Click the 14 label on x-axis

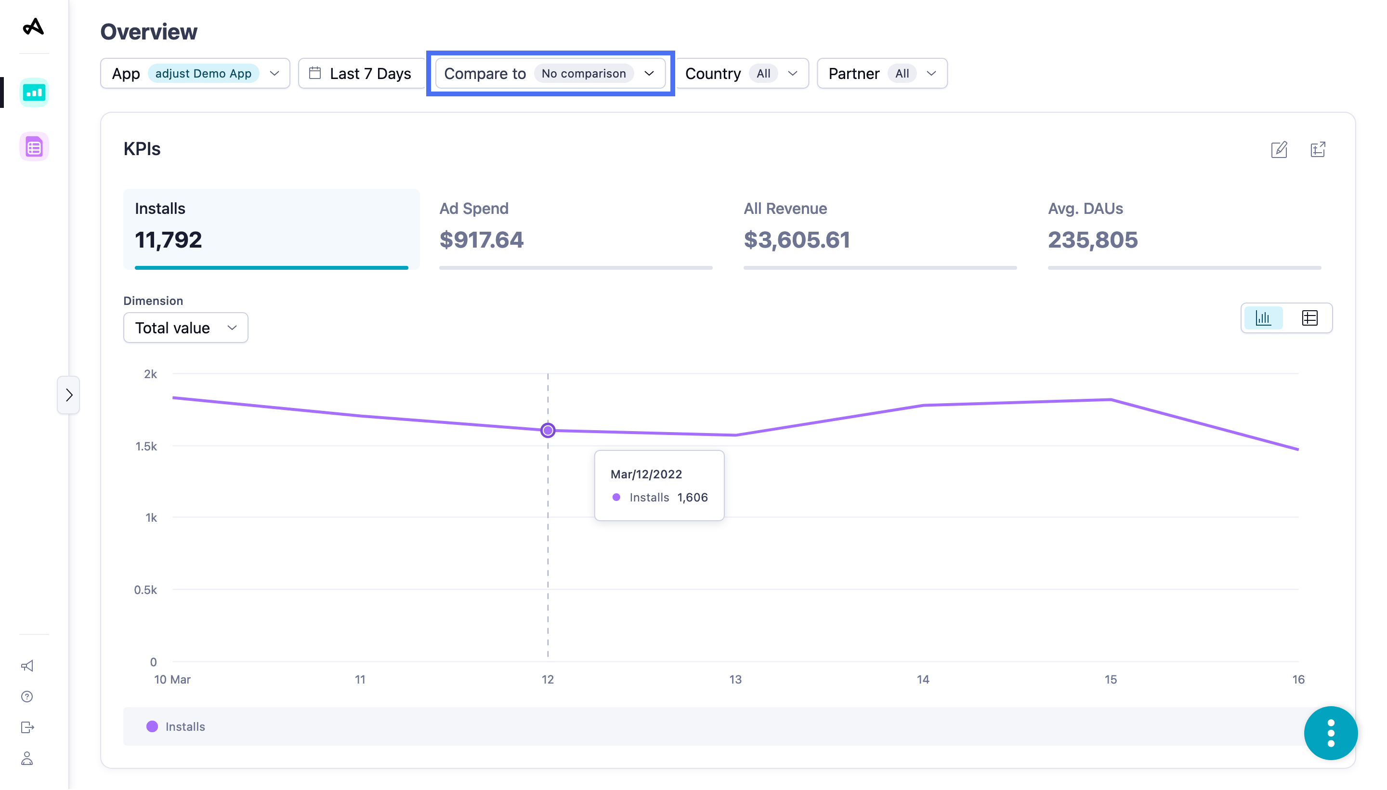click(x=923, y=679)
